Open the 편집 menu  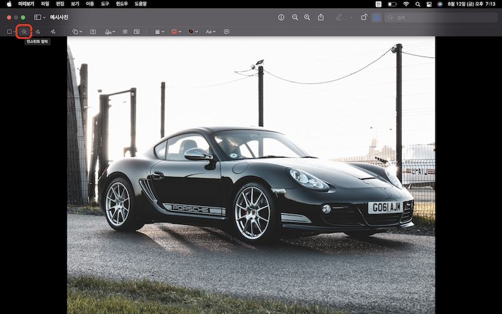[60, 4]
